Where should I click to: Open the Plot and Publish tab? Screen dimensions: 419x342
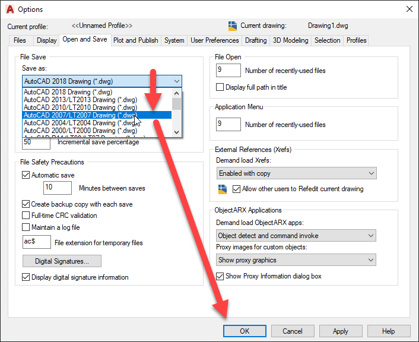tap(136, 40)
